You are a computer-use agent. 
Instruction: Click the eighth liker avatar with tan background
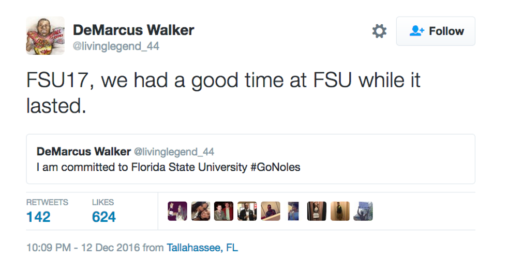tap(340, 211)
